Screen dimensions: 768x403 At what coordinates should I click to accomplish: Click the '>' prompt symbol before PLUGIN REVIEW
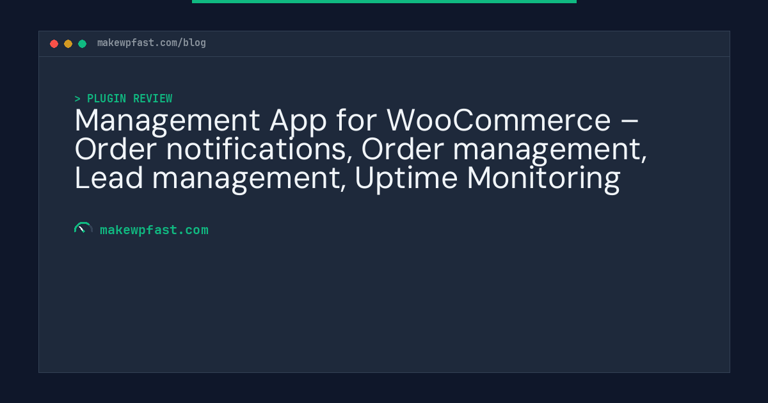77,99
